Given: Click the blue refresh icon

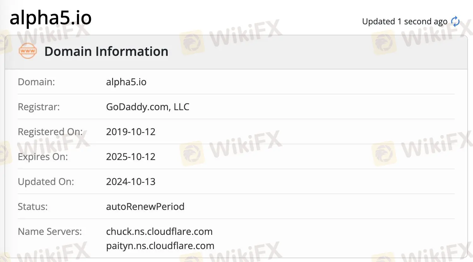Looking at the screenshot, I should click(455, 21).
